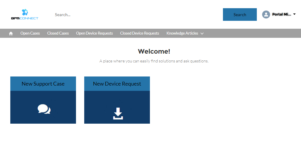Image resolution: width=301 pixels, height=143 pixels.
Task: Open the New Device Request tile header
Action: click(x=117, y=84)
